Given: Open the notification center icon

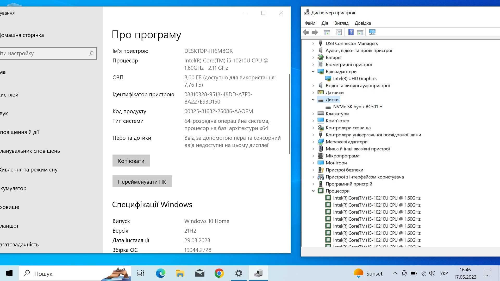Looking at the screenshot, I should point(487,273).
